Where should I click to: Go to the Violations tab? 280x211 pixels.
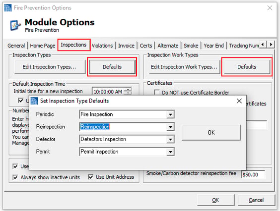point(102,46)
